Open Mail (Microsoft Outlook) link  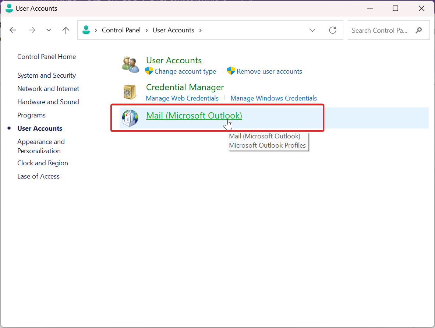click(x=194, y=116)
